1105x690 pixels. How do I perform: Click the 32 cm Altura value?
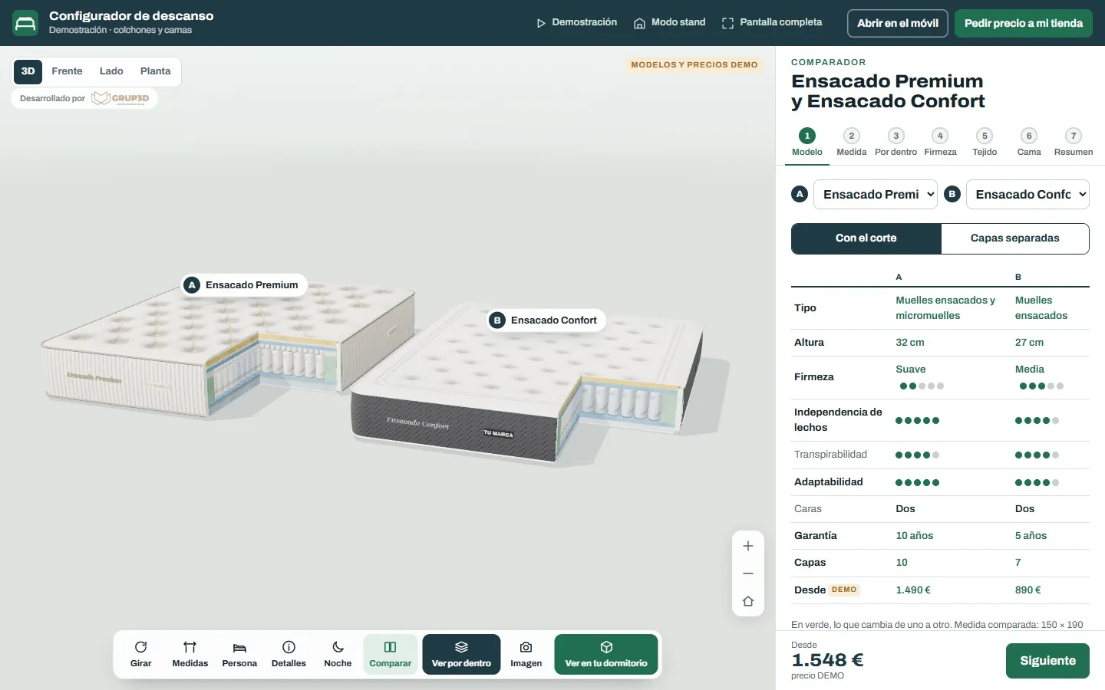[910, 343]
